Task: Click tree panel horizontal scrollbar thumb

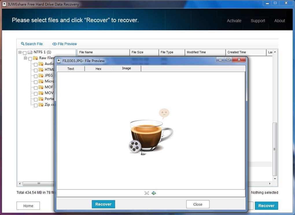Action: tap(38, 183)
